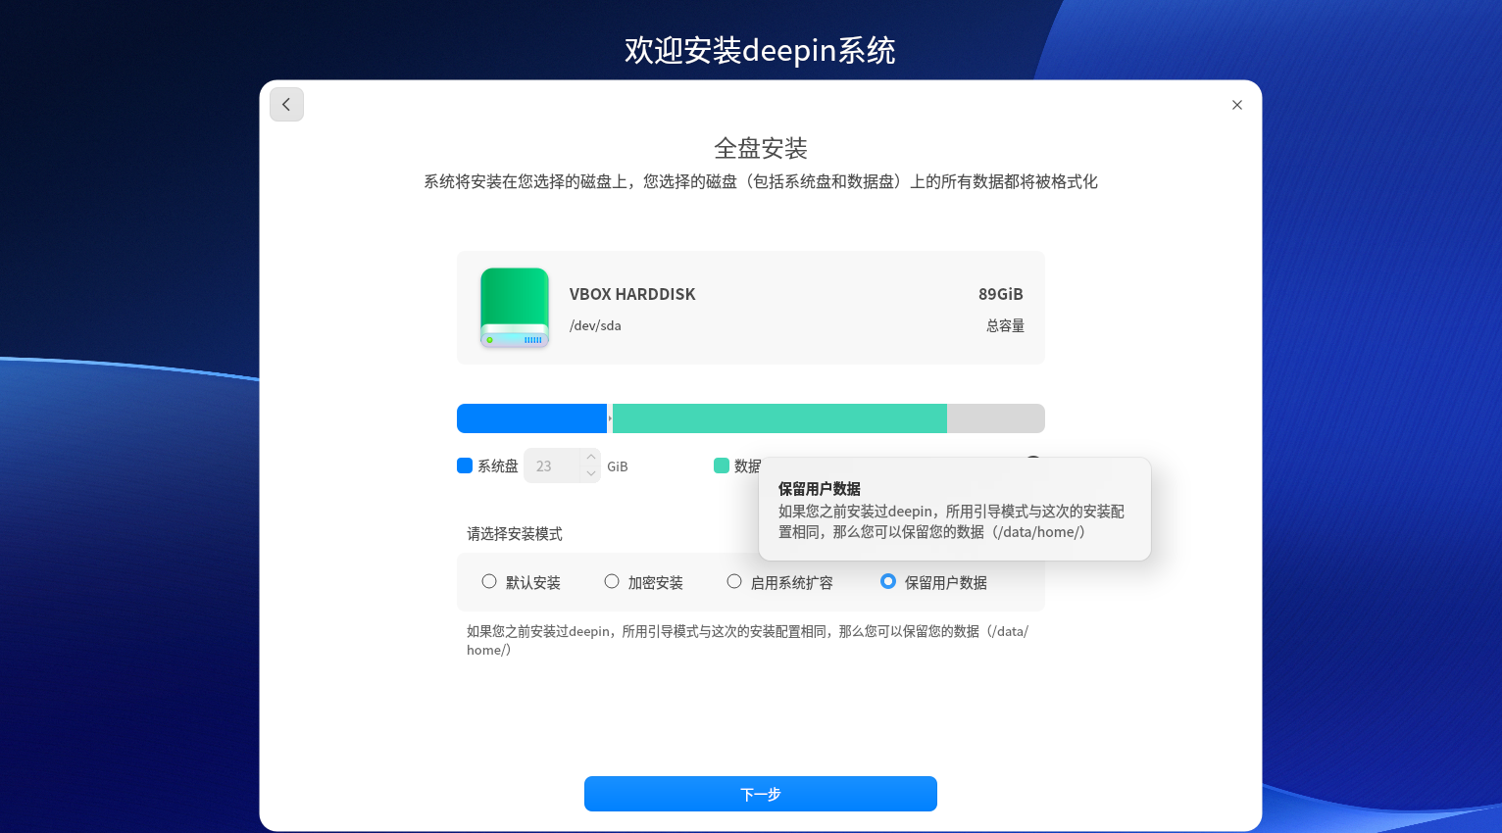
Task: Select the 默认安装 radio option
Action: click(489, 582)
